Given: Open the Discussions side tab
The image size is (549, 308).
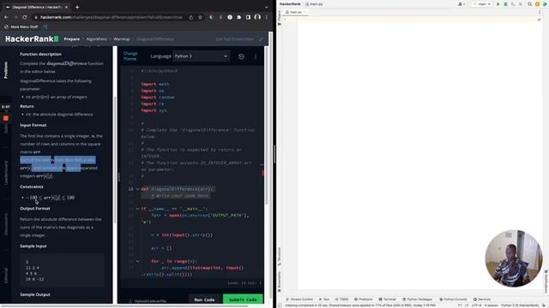Looking at the screenshot, I should (6, 224).
